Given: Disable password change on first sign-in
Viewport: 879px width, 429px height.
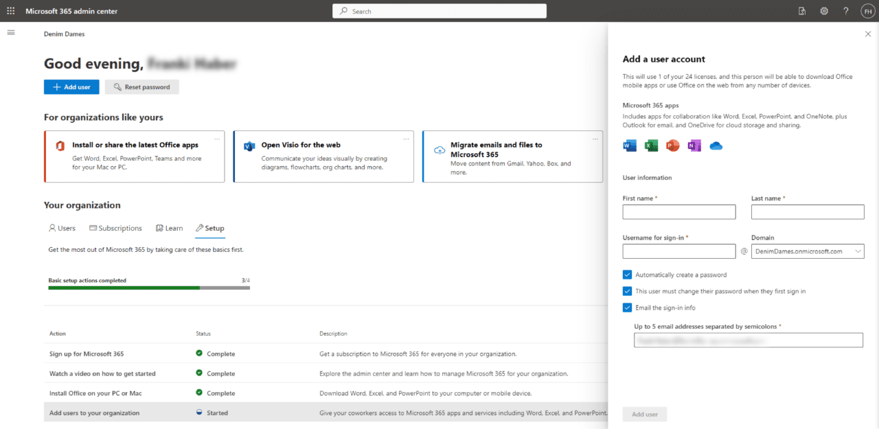Looking at the screenshot, I should click(627, 290).
